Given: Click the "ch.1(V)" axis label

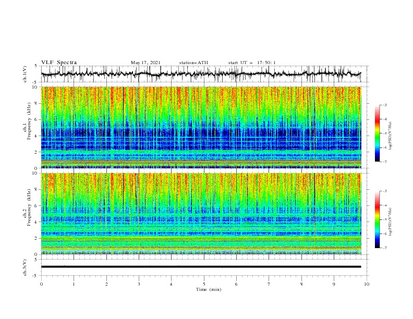Looking at the screenshot, I should [25, 74].
